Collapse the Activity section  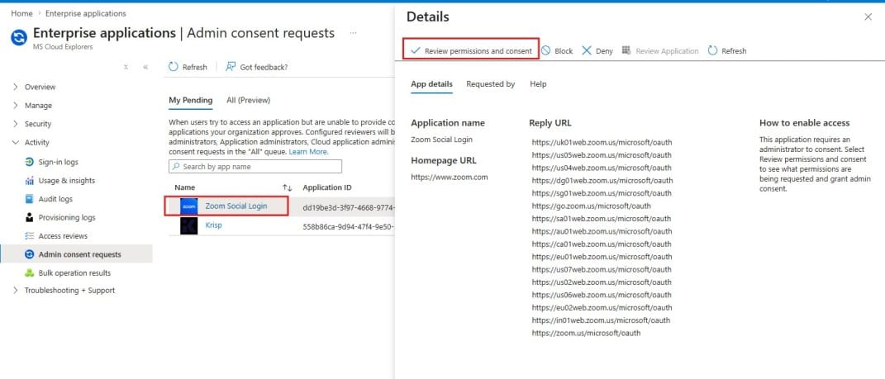click(15, 143)
